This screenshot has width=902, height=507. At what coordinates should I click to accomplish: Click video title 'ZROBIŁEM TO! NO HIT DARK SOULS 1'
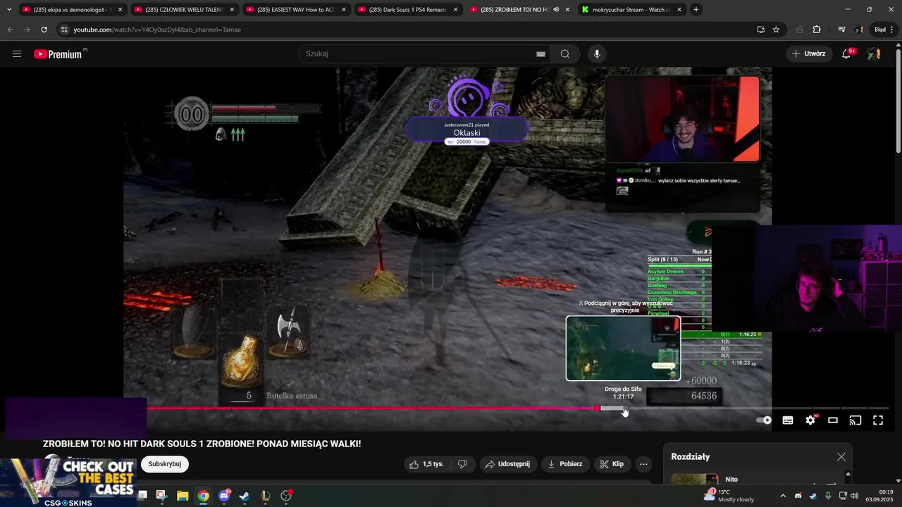202,444
